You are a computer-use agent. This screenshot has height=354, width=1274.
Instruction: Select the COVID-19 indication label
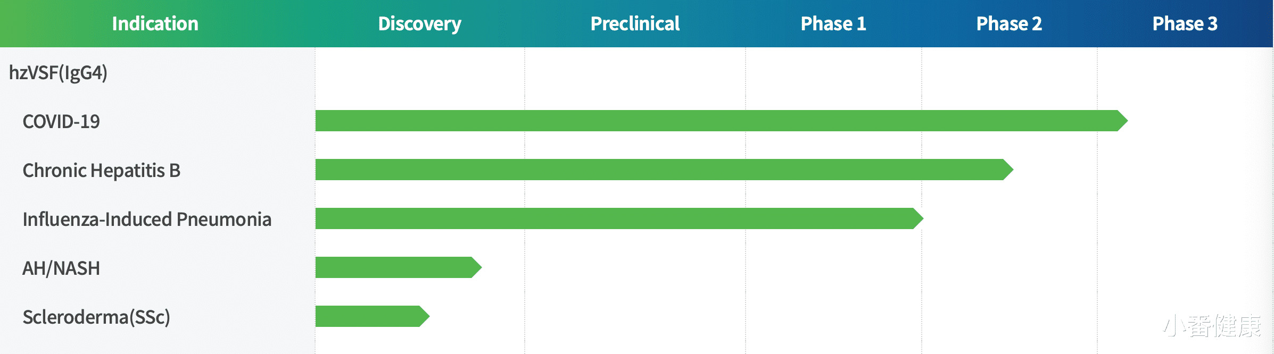[61, 122]
